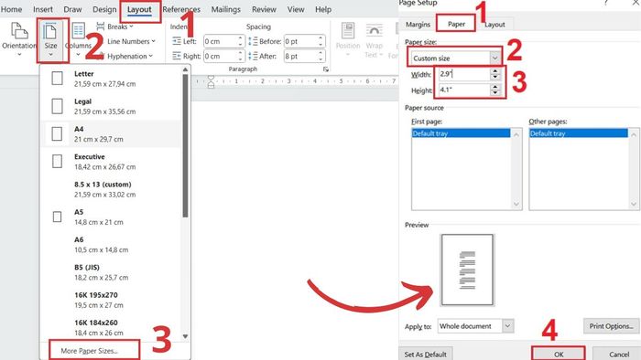The width and height of the screenshot is (641, 360).
Task: Decrease Height with spinner down arrow
Action: pos(495,93)
